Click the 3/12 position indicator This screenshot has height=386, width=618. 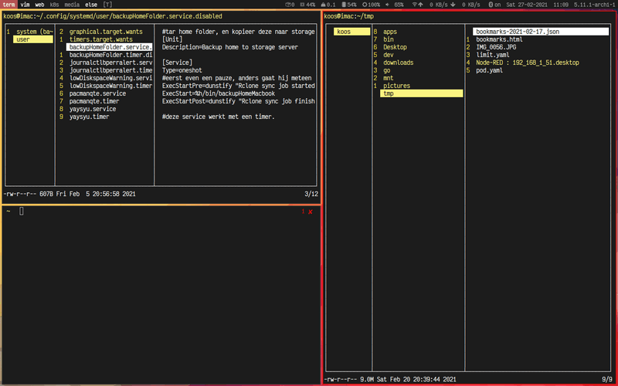tap(311, 194)
